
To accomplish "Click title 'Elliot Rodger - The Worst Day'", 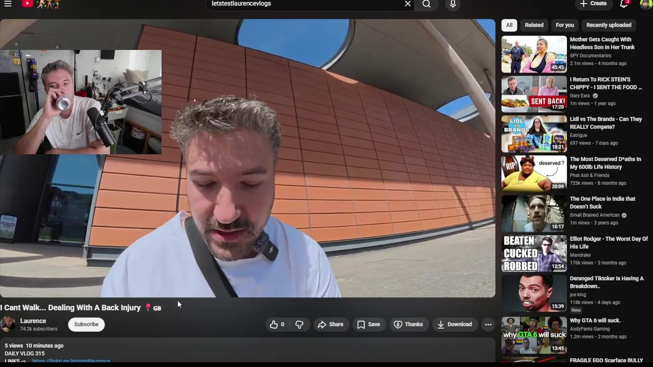I will click(609, 243).
